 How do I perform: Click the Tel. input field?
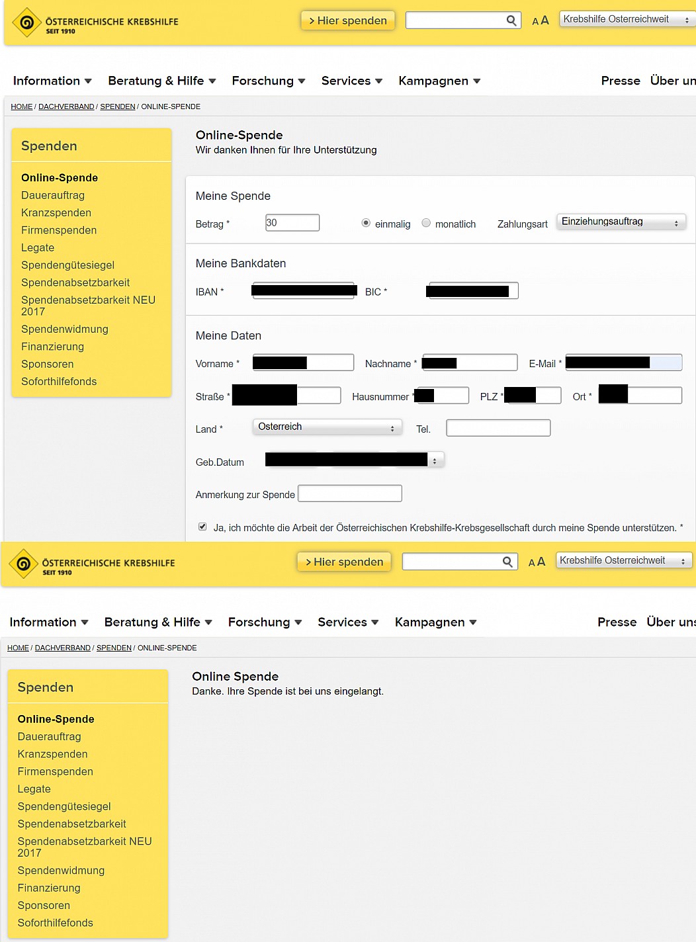click(498, 428)
